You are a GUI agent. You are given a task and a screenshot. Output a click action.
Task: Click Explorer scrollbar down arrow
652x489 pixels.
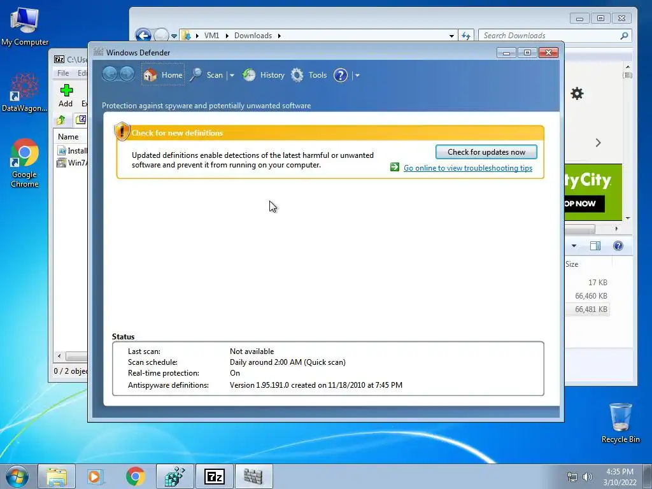(628, 218)
